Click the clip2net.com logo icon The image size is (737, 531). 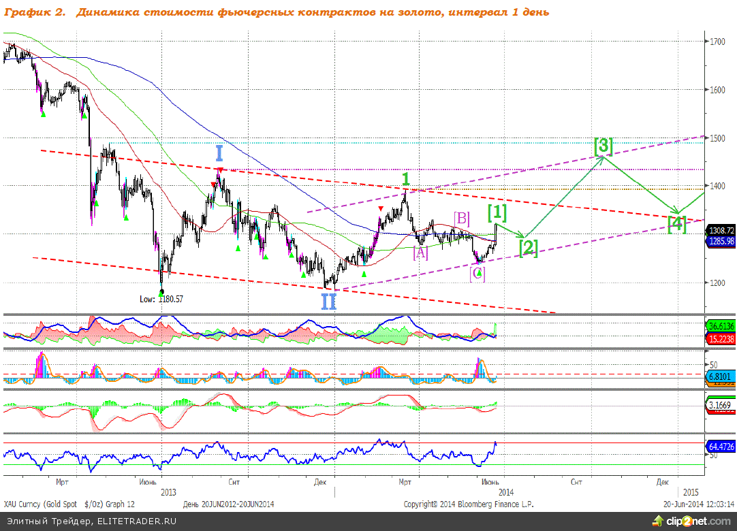coord(657,521)
